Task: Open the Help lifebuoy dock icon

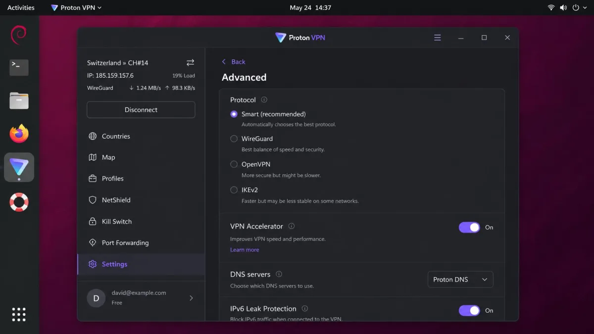Action: pos(19,202)
